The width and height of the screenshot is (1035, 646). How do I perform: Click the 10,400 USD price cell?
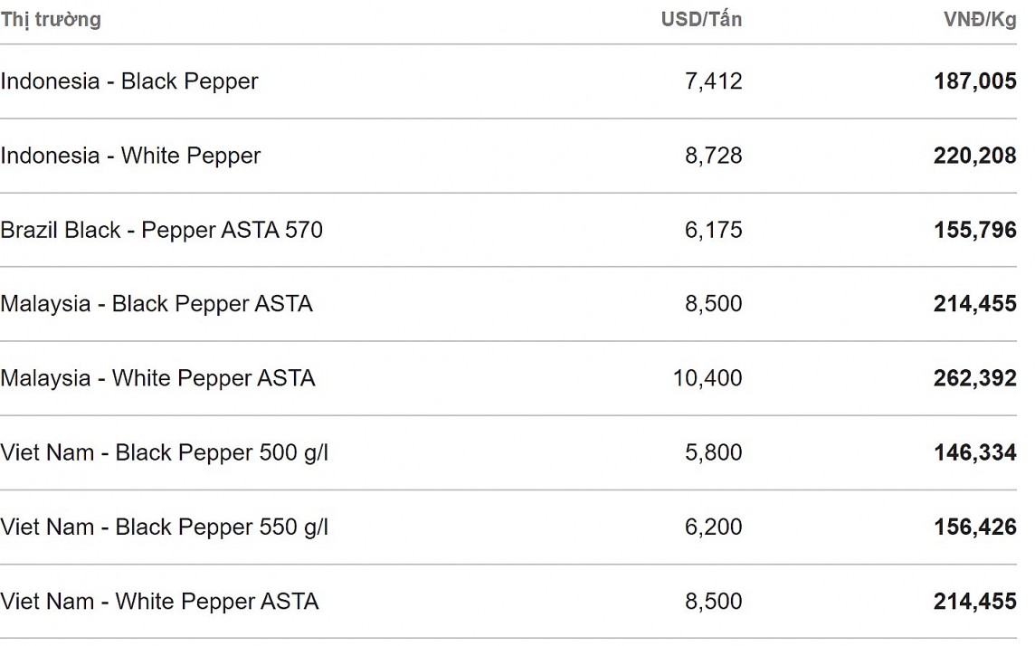coord(707,378)
